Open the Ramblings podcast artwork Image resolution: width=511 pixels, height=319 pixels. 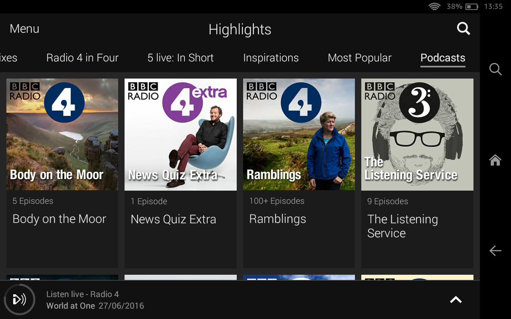point(299,134)
